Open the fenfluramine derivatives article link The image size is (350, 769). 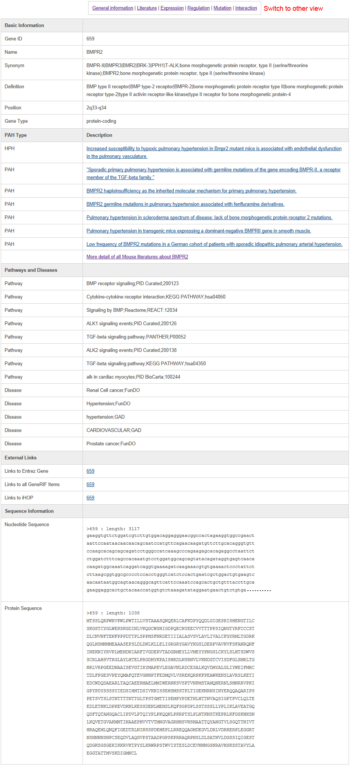tap(185, 204)
